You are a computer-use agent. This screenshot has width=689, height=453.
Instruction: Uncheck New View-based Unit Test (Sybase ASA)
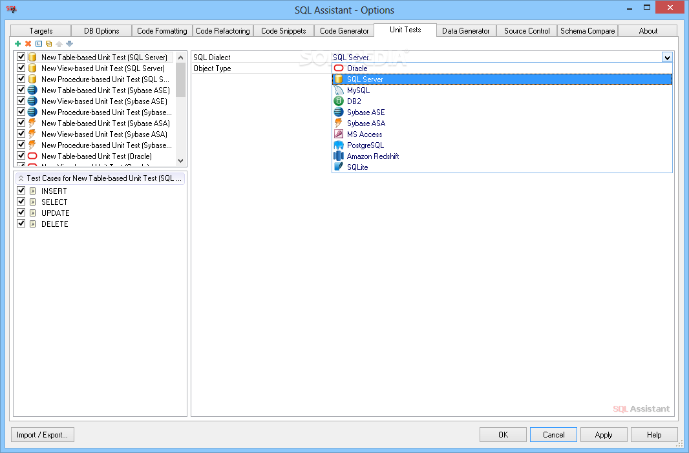21,134
